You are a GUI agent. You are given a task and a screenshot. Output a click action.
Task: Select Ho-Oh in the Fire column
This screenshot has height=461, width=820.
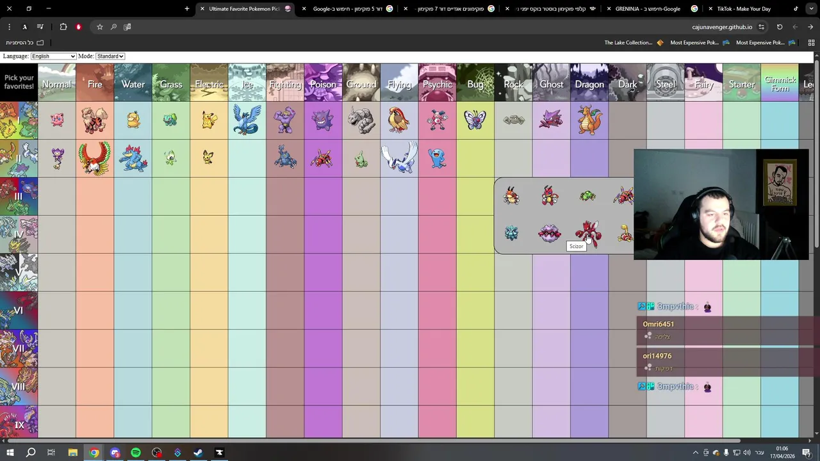click(95, 158)
